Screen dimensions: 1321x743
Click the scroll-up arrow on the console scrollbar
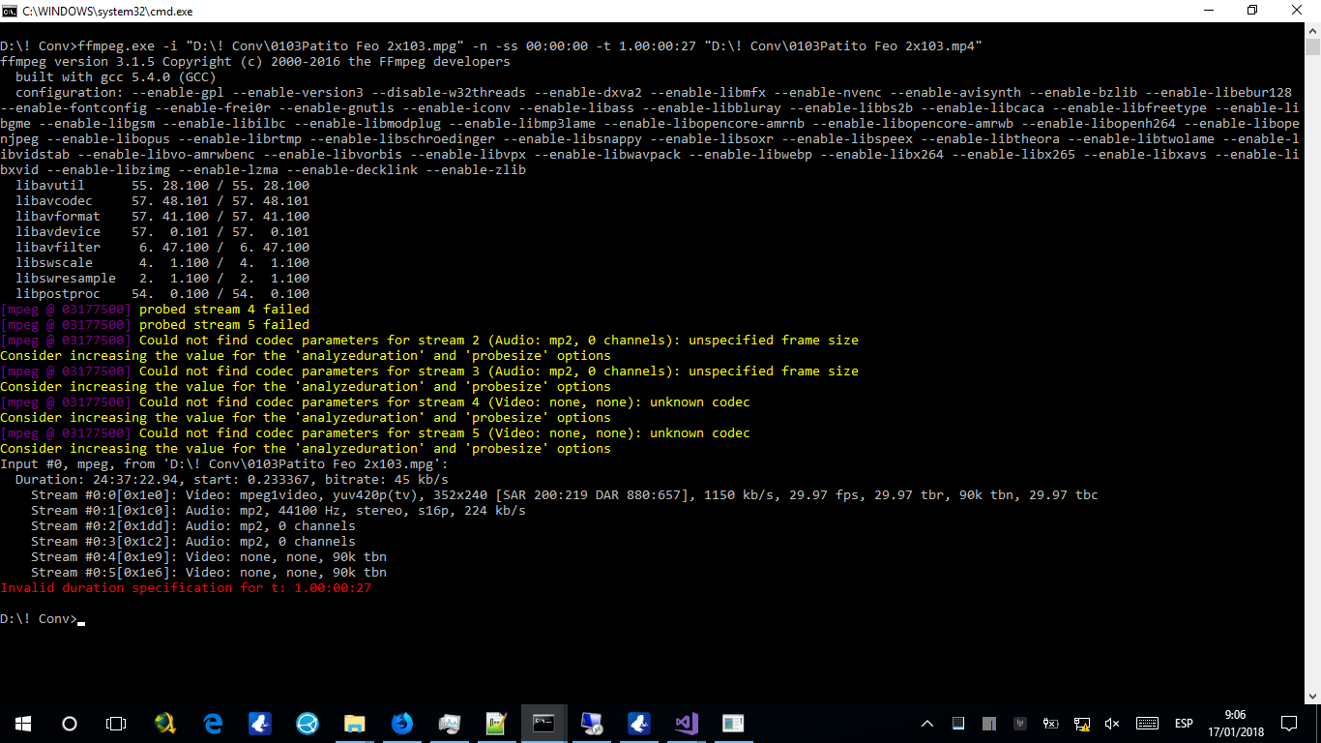click(x=1313, y=29)
